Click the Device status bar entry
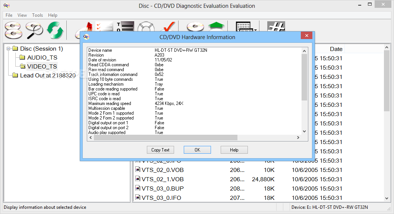 point(330,207)
